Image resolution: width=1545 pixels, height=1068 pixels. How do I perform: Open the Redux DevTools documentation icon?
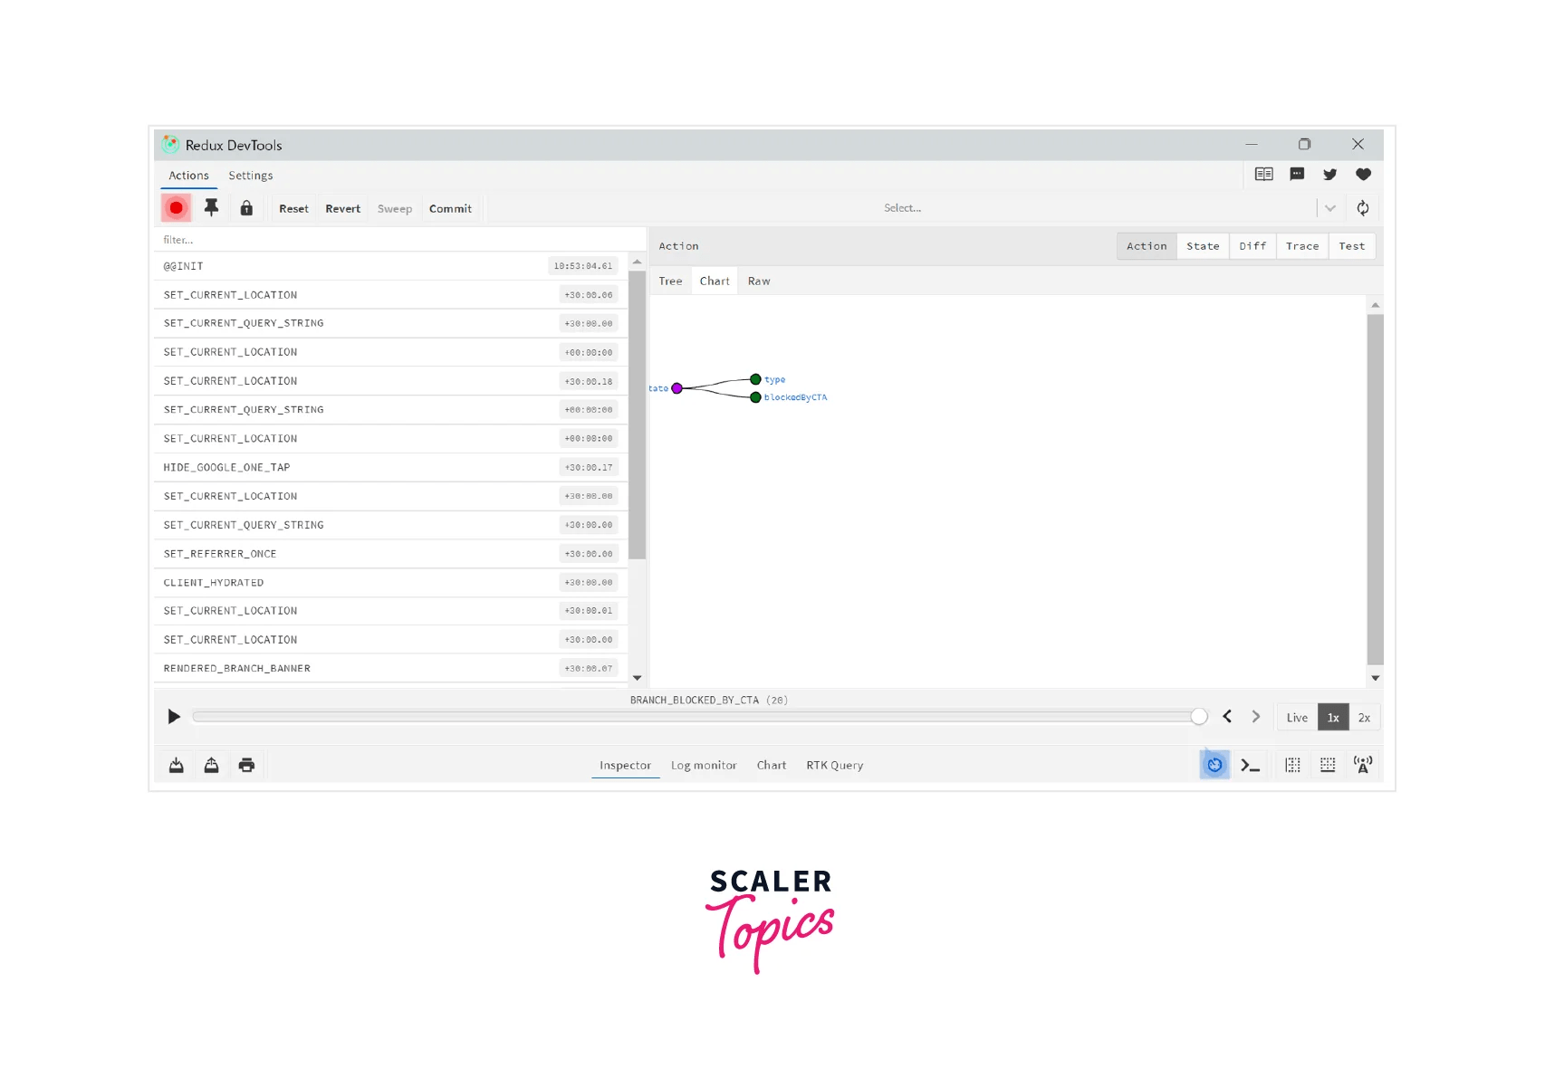pos(1264,174)
